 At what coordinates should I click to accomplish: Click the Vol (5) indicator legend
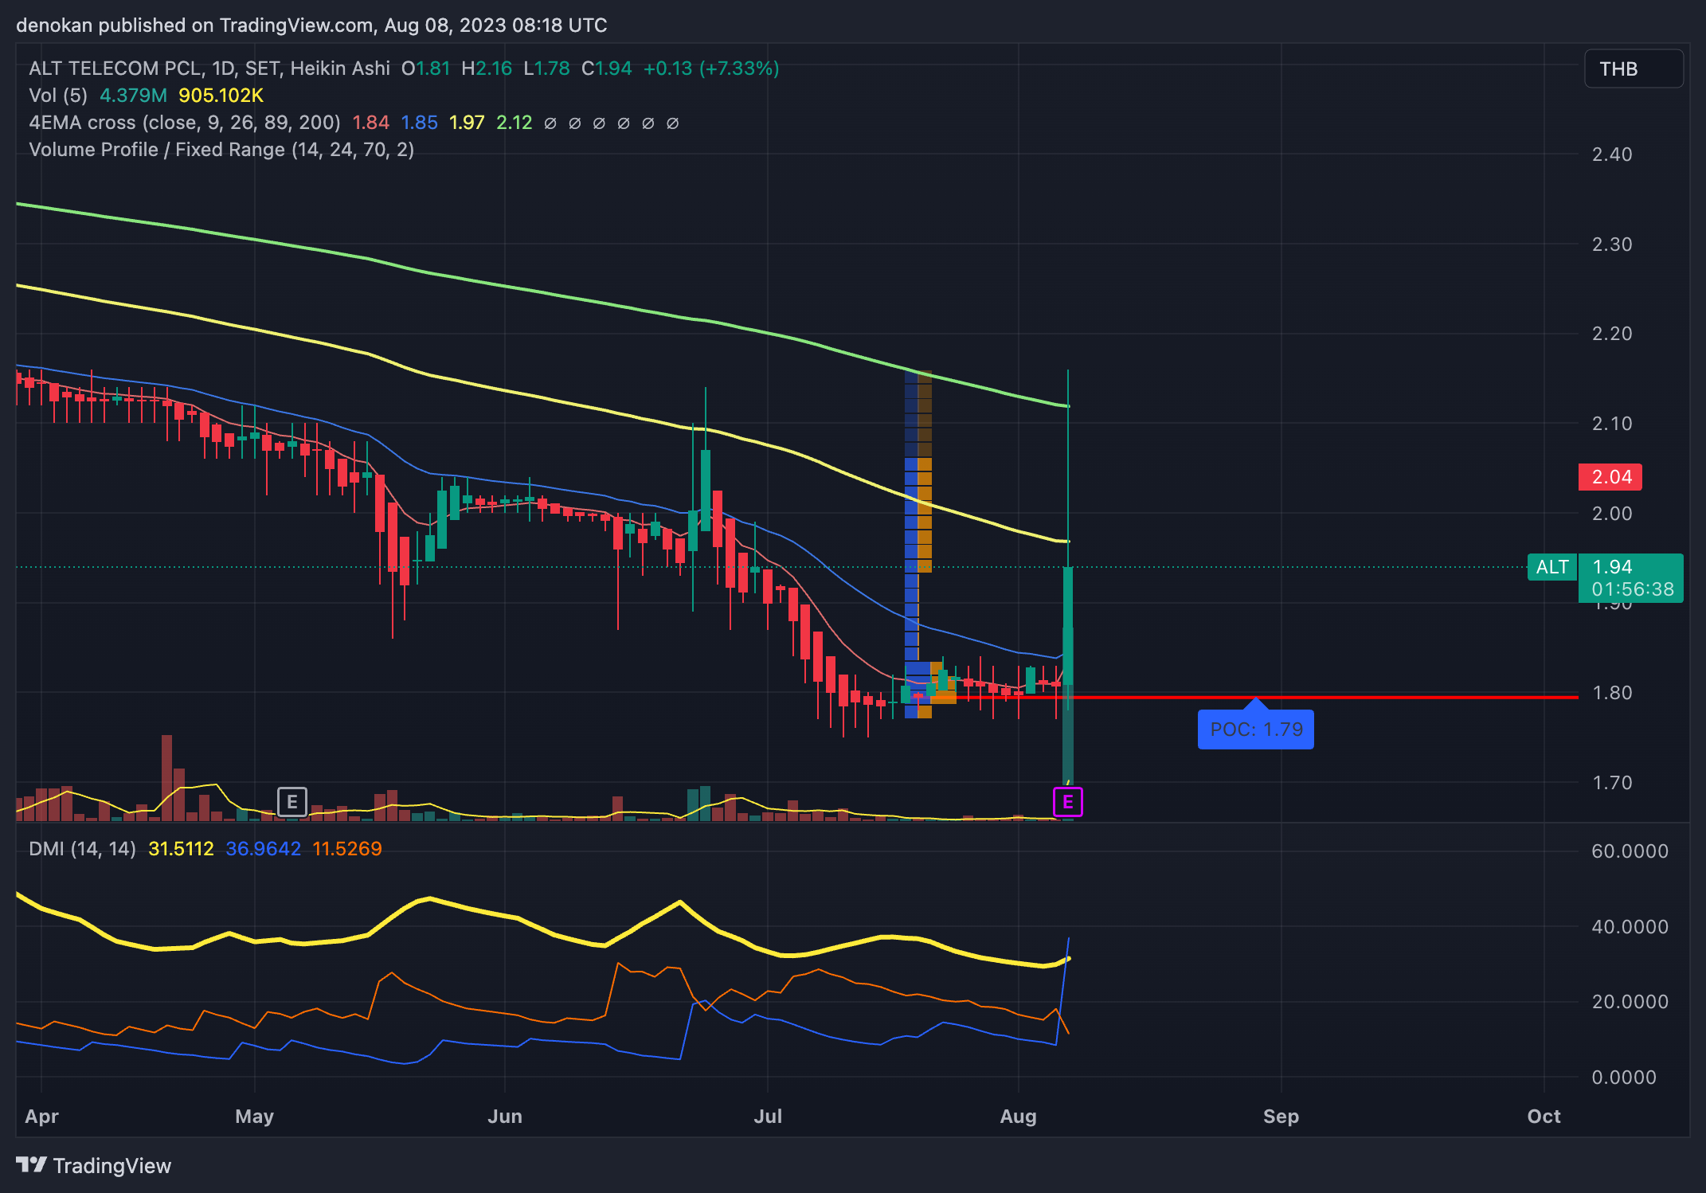click(x=58, y=96)
